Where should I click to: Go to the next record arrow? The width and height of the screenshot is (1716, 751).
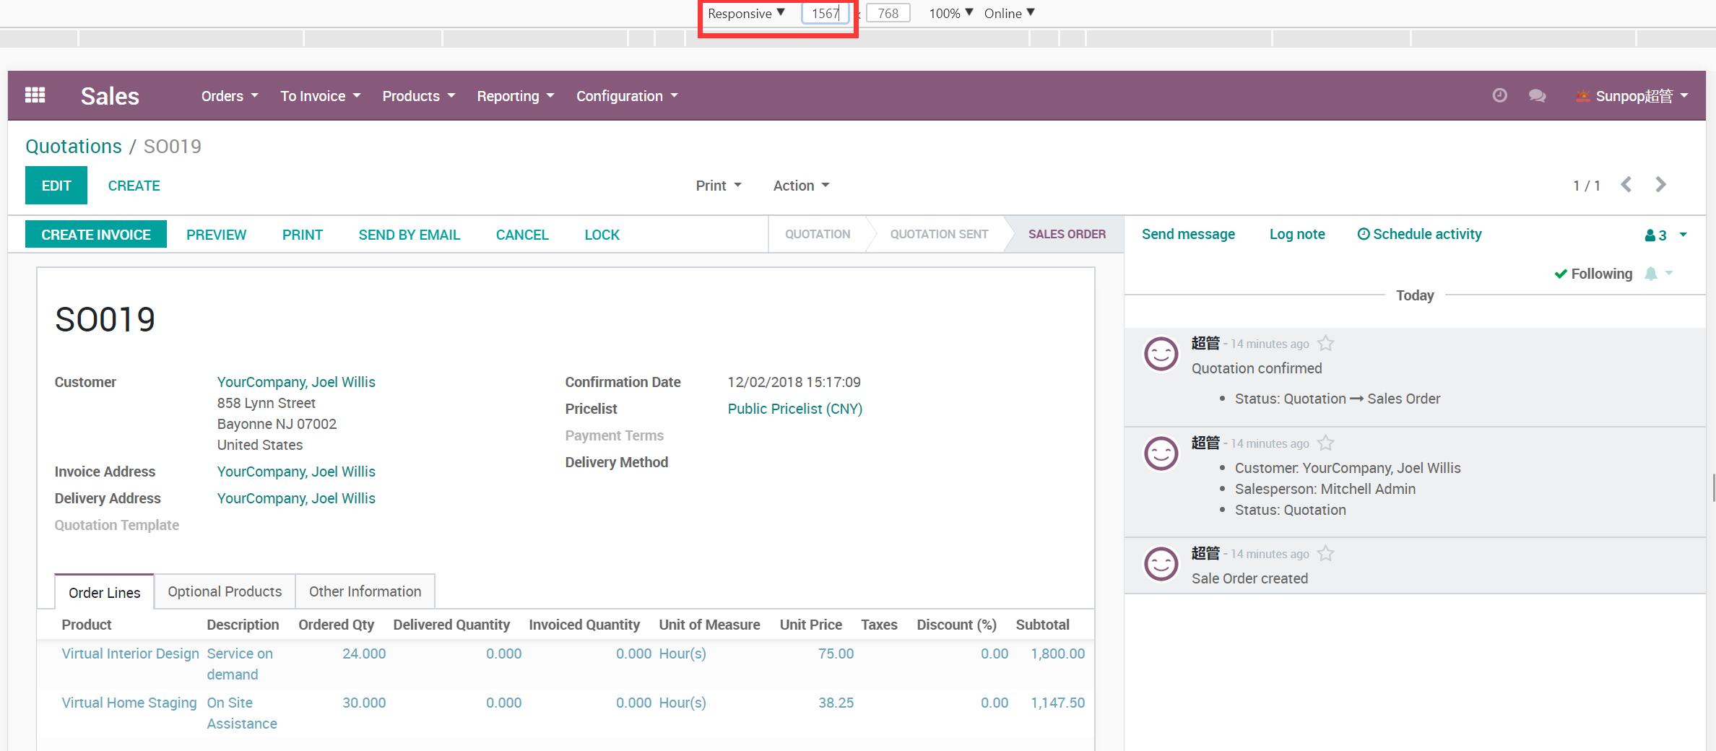pos(1660,185)
